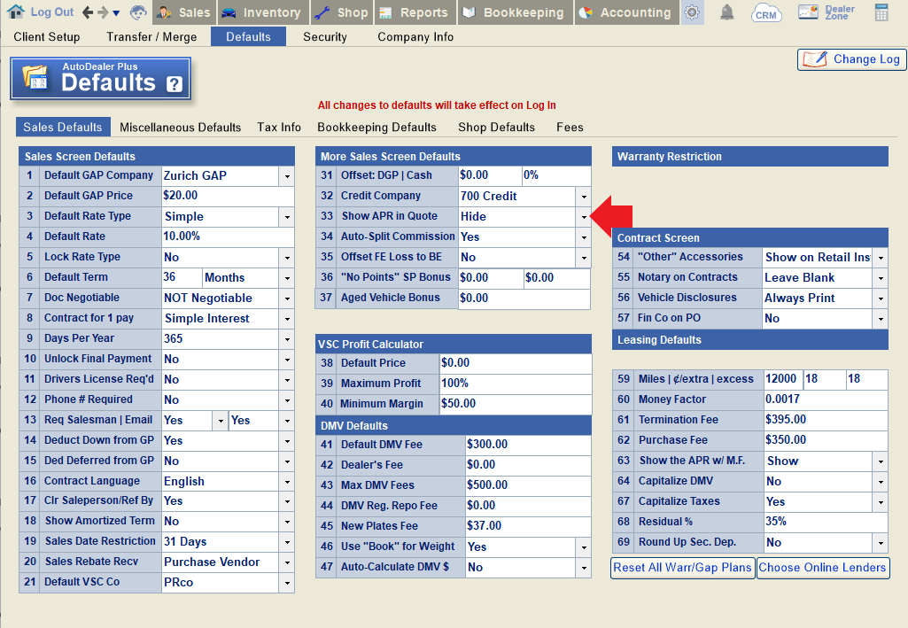This screenshot has width=908, height=628.
Task: Go forward with the right arrow icon
Action: pos(103,12)
